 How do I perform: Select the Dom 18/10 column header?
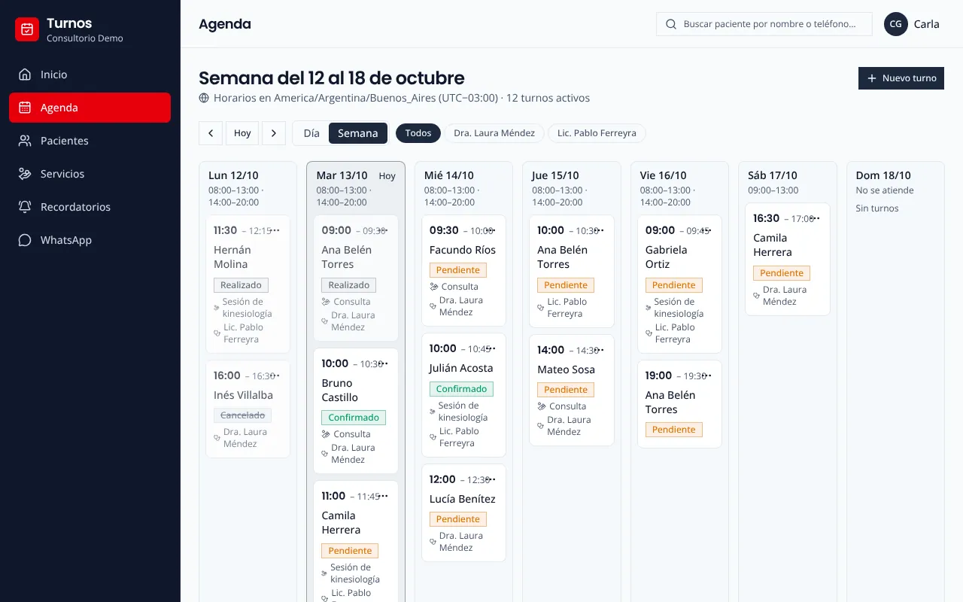(x=883, y=175)
